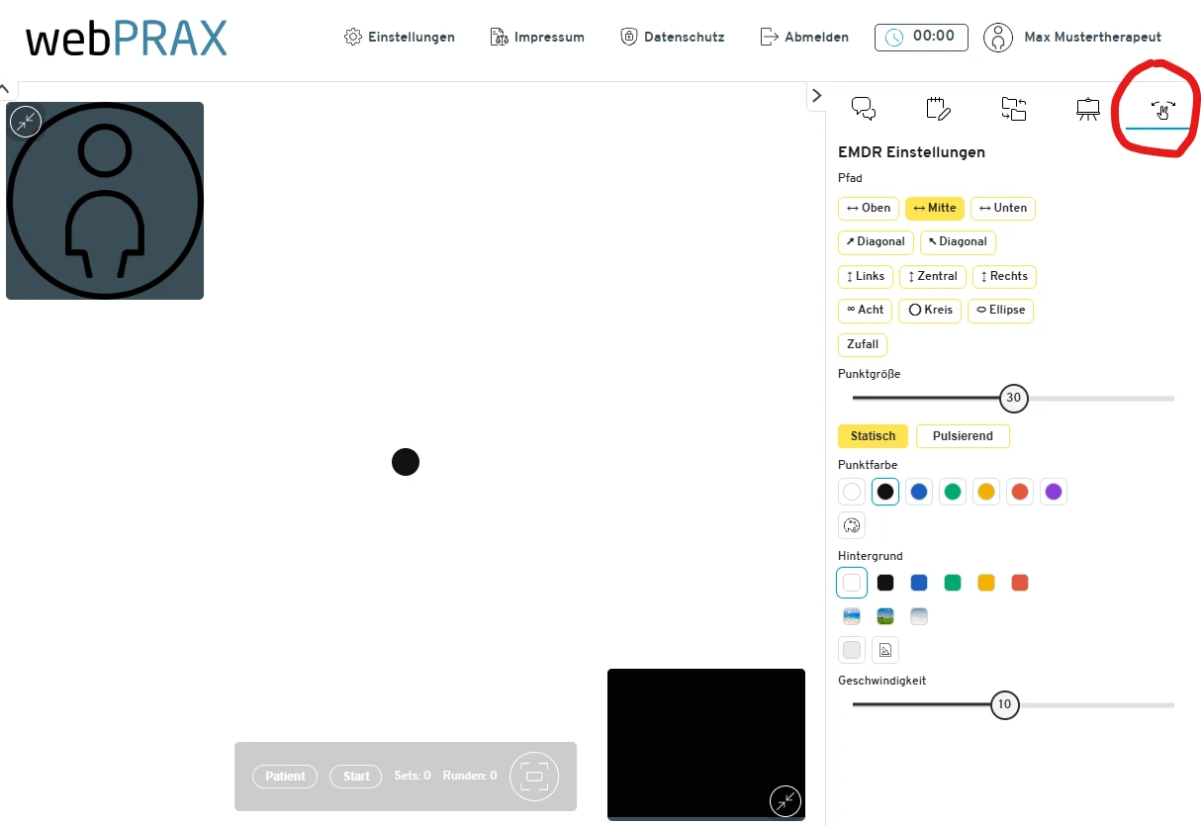The width and height of the screenshot is (1202, 826).
Task: Click the Abmelden logout link
Action: 804,38
